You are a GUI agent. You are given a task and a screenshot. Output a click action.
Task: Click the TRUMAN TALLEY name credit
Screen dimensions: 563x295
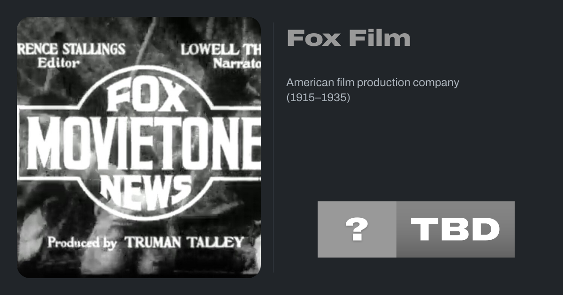(184, 243)
